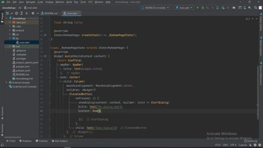Toggle the Project tool window tab
Image resolution: width=263 pixels, height=148 pixels.
pos(2,18)
